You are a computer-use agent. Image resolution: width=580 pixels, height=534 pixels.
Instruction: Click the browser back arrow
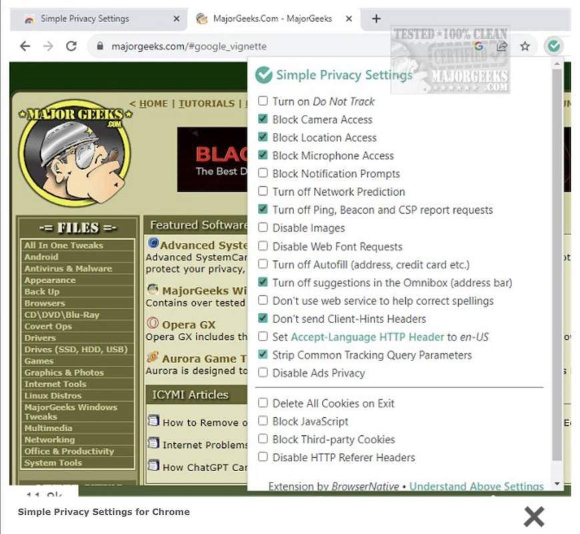pos(25,46)
